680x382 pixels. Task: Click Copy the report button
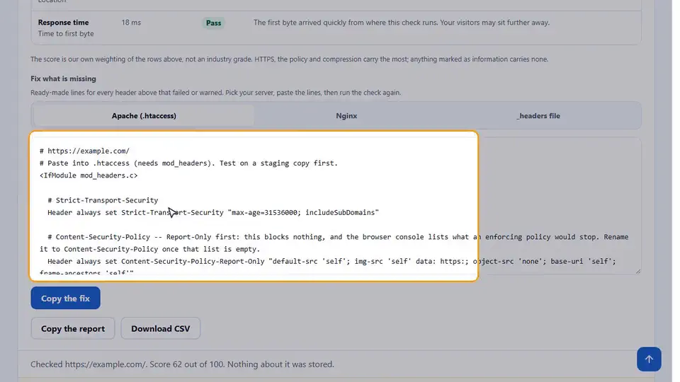tap(73, 328)
